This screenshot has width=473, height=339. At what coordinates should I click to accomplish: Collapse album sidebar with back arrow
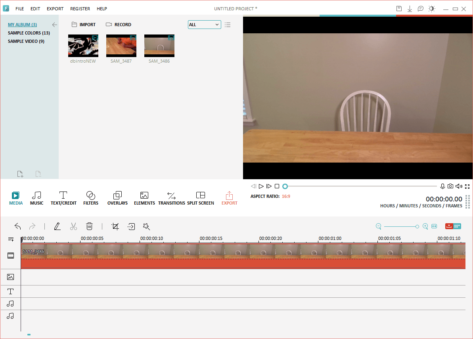coord(55,25)
